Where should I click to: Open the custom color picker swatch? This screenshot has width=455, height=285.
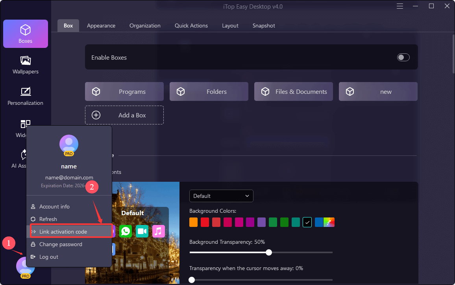click(x=329, y=223)
